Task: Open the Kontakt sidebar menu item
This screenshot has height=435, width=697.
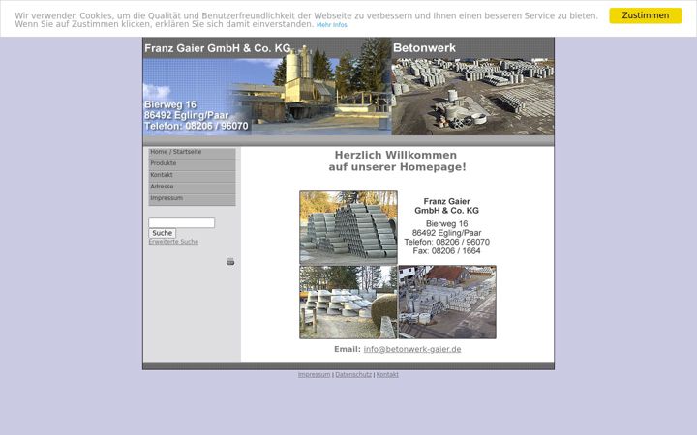Action: pos(192,175)
